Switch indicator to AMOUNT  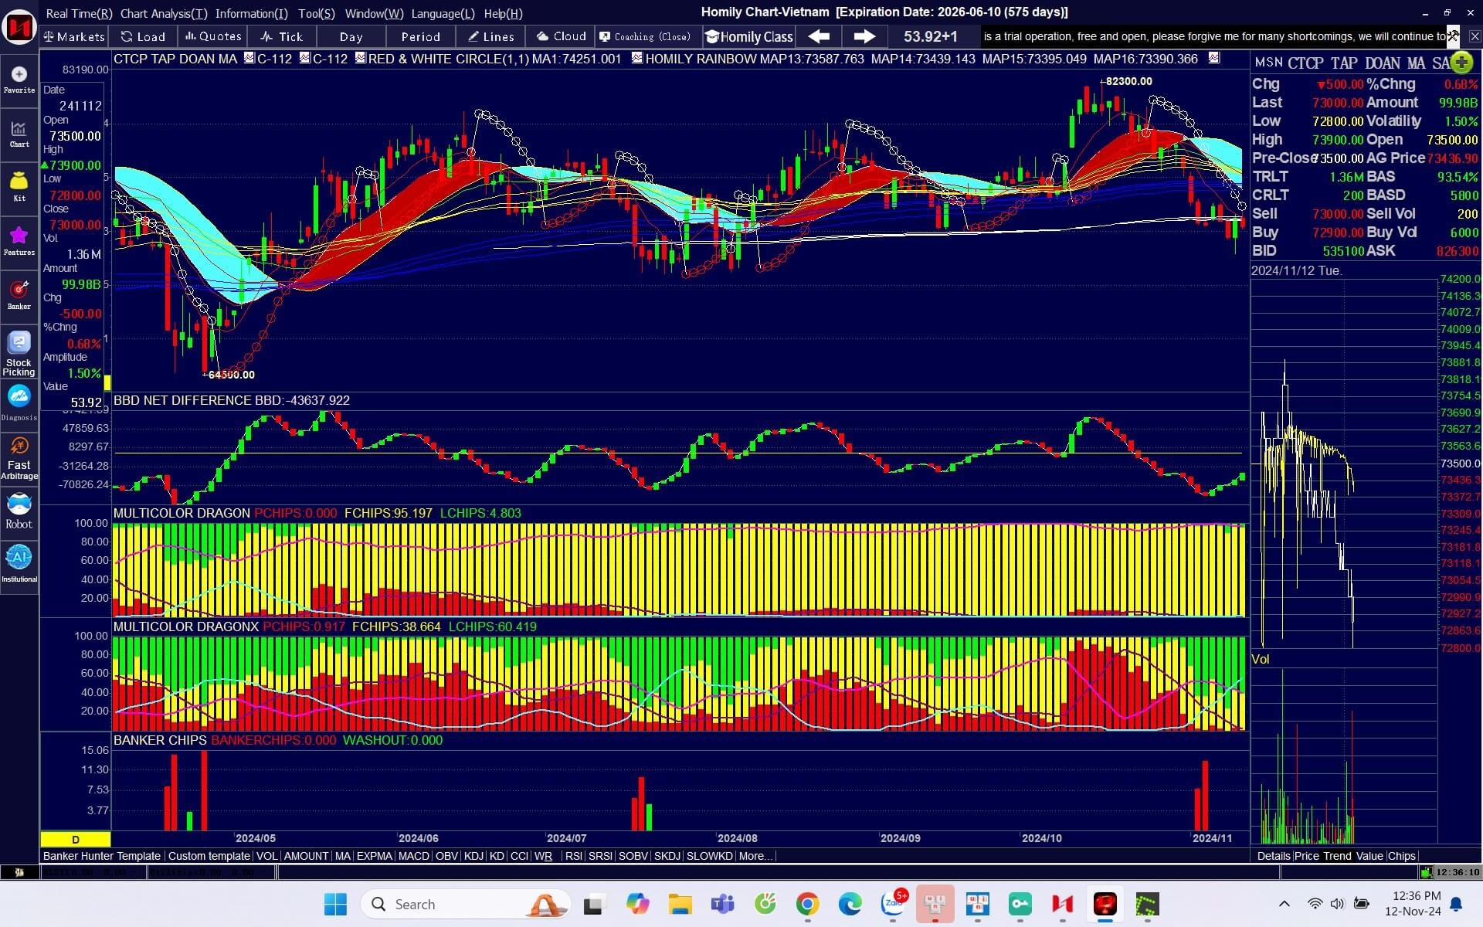pyautogui.click(x=306, y=856)
